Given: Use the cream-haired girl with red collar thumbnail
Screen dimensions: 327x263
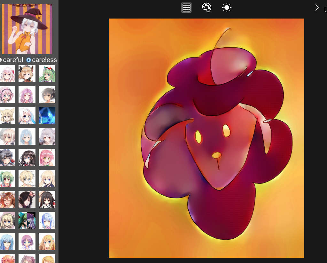Looking at the screenshot, I should click(7, 136).
